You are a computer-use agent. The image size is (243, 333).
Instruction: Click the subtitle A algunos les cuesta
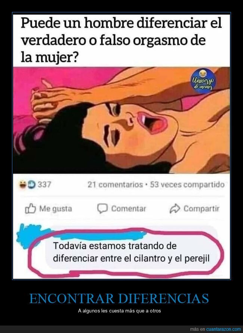[119, 311]
